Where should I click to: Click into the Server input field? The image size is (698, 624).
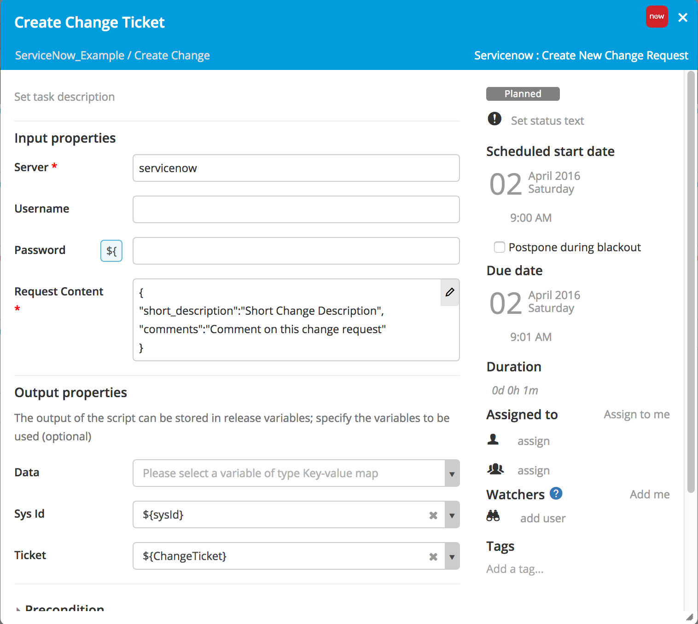coord(296,168)
